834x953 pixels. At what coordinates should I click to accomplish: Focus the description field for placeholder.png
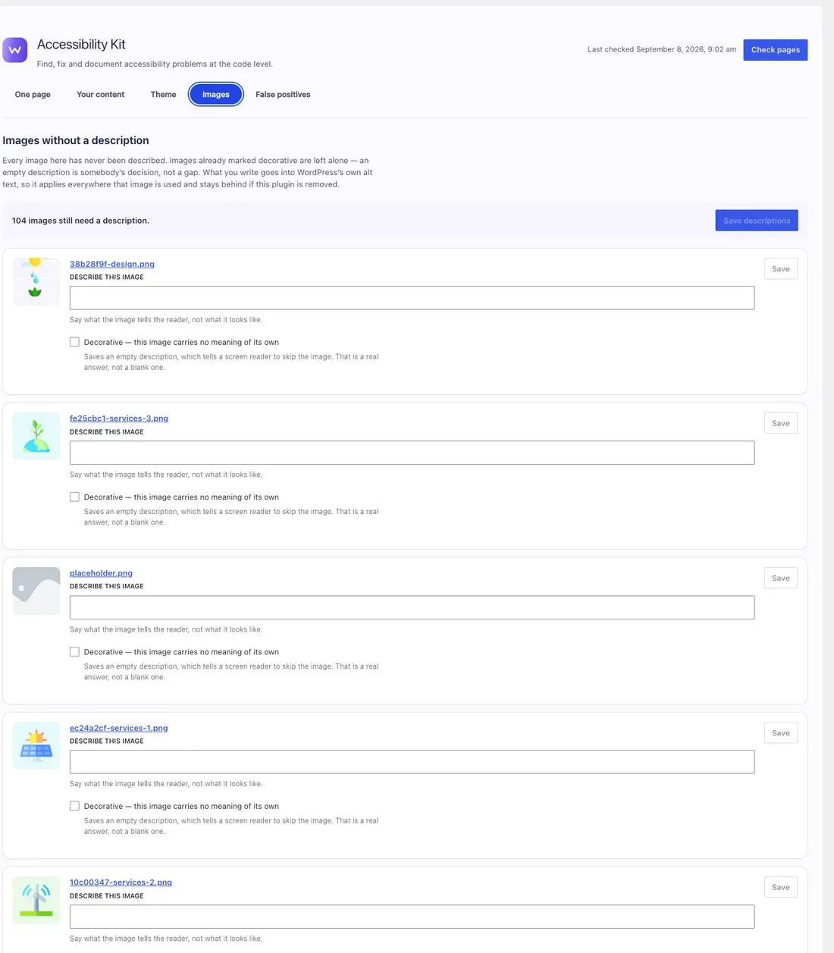tap(412, 607)
